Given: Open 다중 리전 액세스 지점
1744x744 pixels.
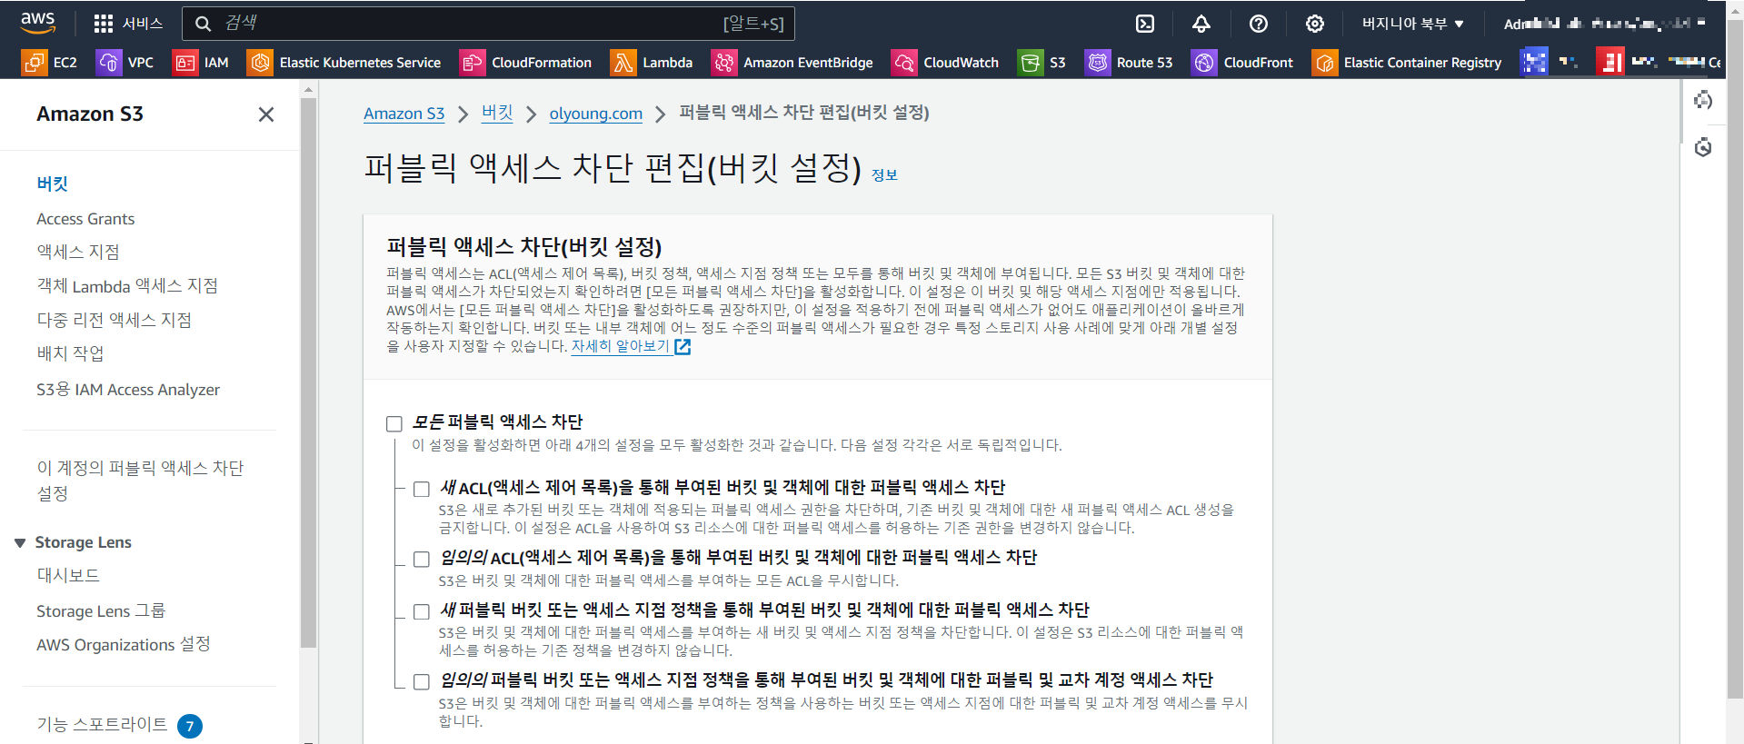Looking at the screenshot, I should 115,320.
